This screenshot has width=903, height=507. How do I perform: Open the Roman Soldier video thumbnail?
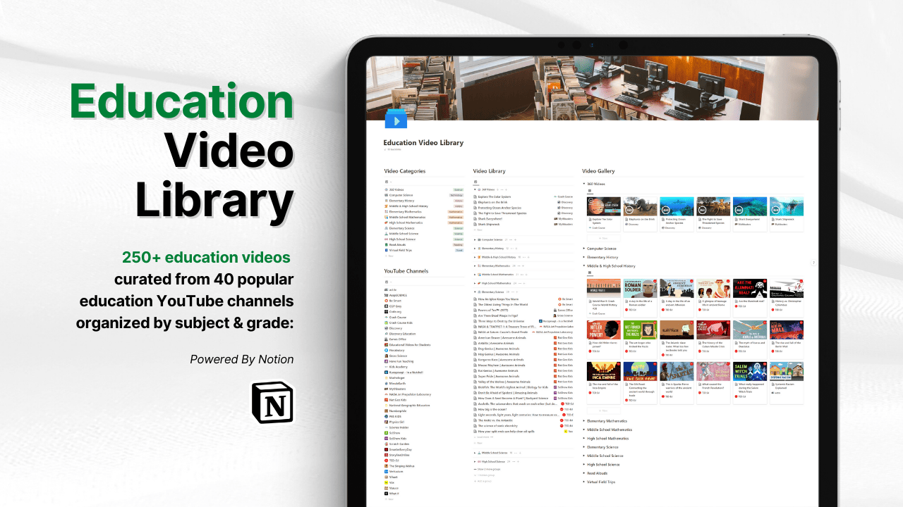coord(640,288)
